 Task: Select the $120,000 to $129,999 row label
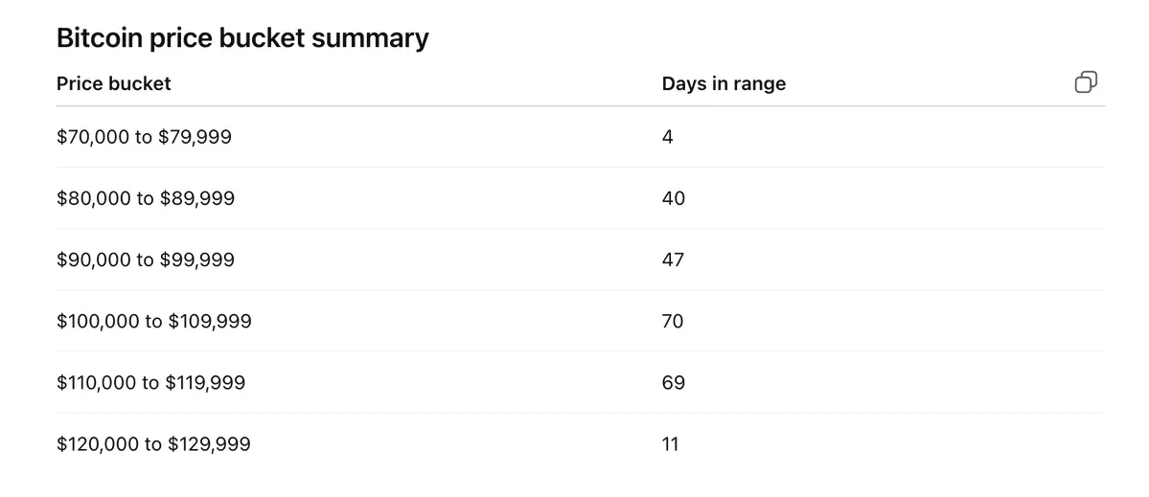[153, 444]
